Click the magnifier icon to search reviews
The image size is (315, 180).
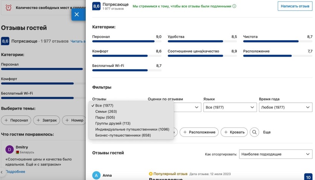point(254,132)
